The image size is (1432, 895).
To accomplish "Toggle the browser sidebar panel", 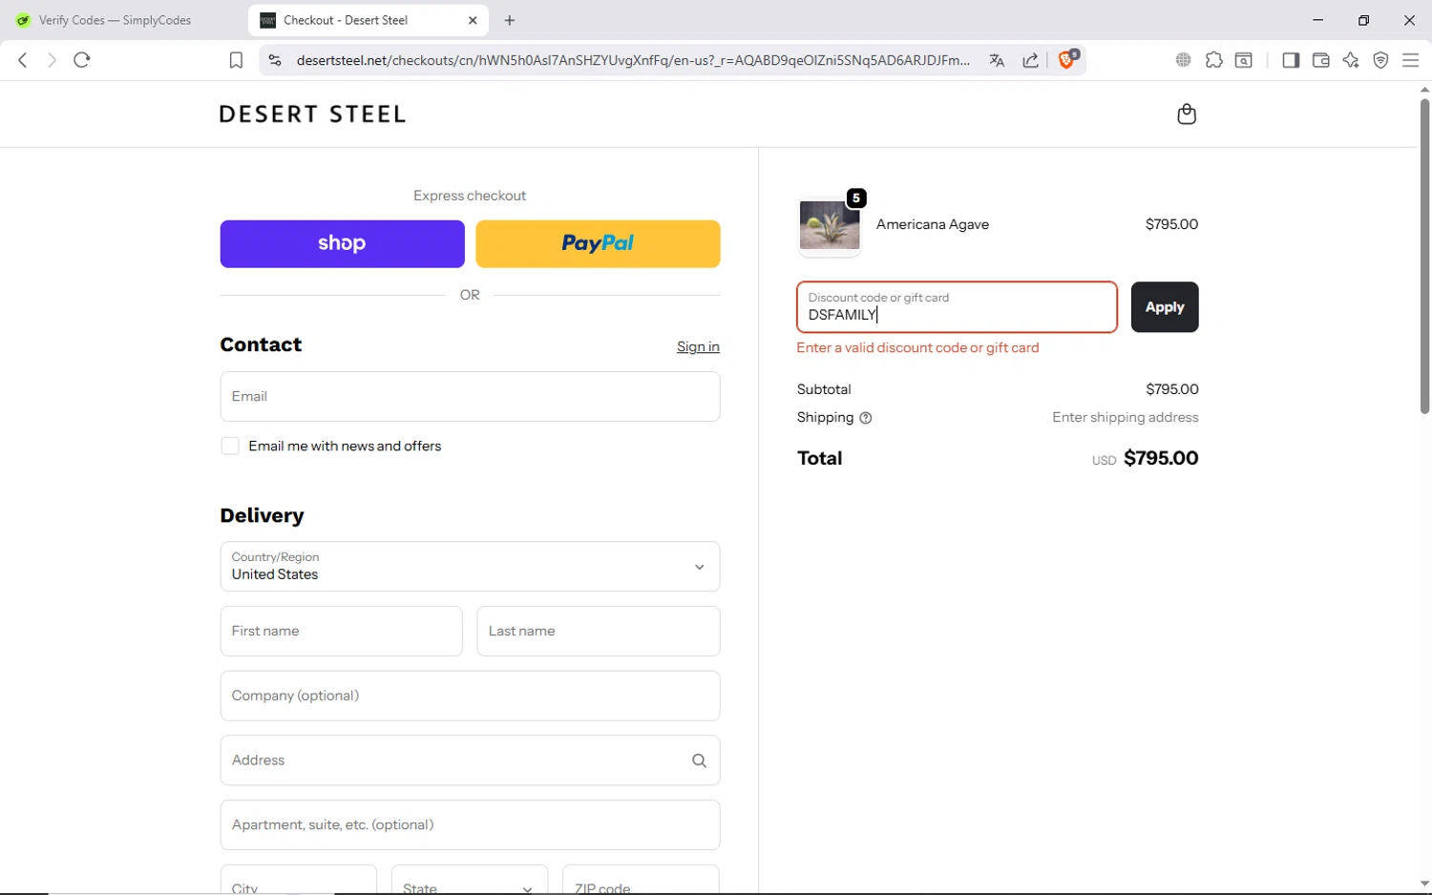I will pos(1291,60).
